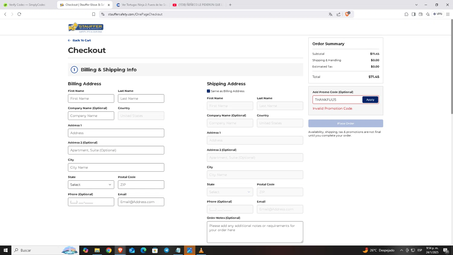Open the taskbar weather widget 26°C Despejado

point(378,250)
